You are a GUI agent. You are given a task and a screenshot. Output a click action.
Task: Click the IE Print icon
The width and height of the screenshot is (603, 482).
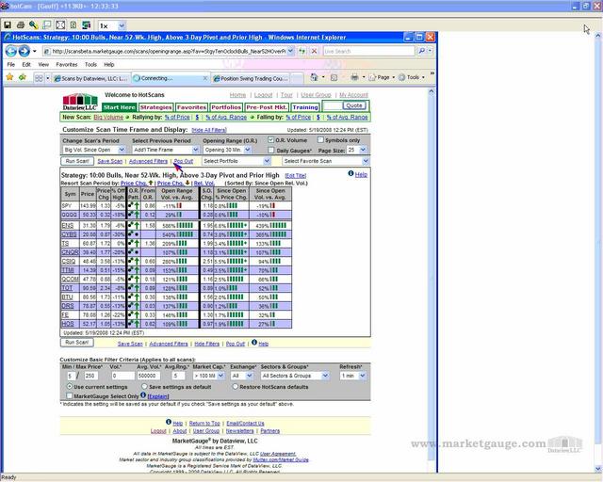(354, 77)
